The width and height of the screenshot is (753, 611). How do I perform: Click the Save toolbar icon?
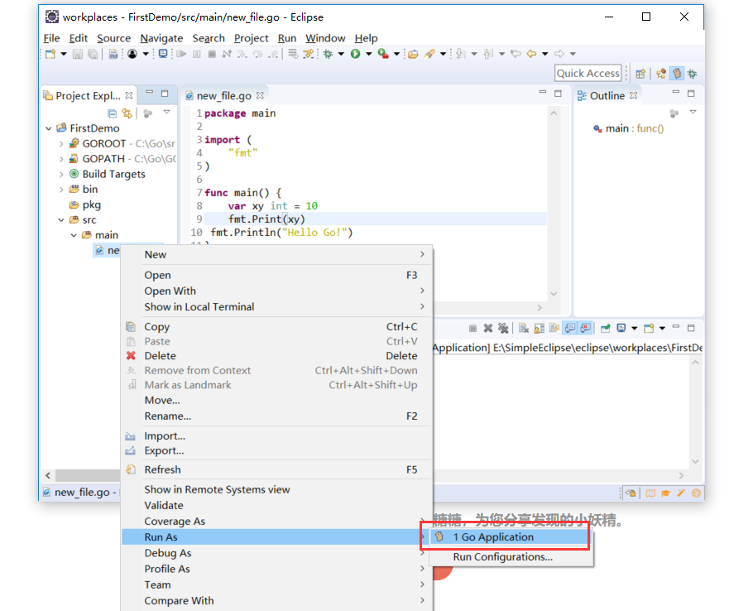click(77, 54)
